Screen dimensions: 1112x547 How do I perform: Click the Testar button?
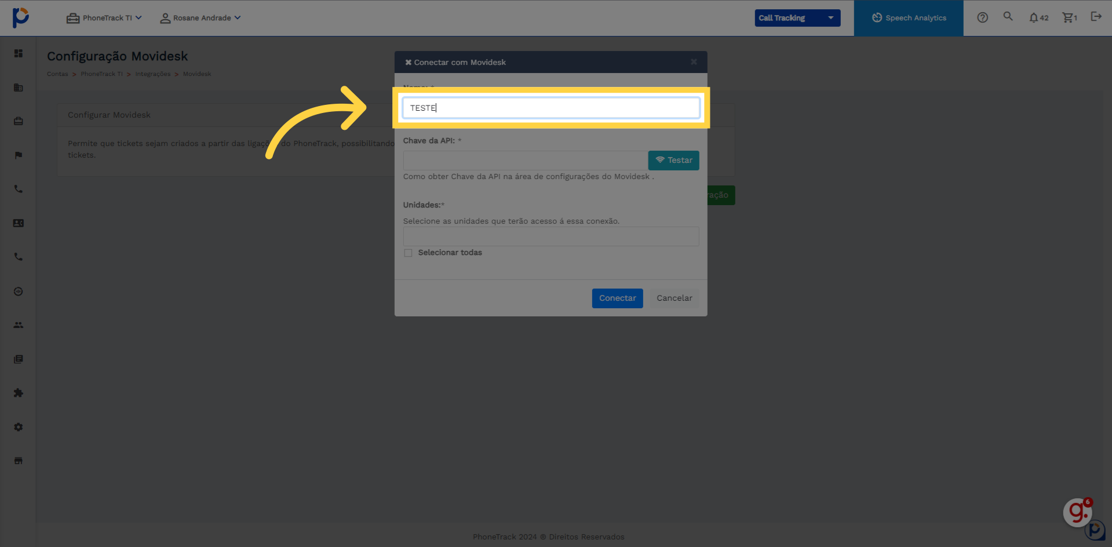pos(673,161)
